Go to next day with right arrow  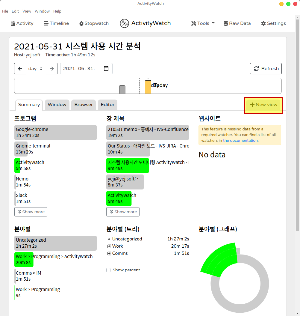point(52,69)
